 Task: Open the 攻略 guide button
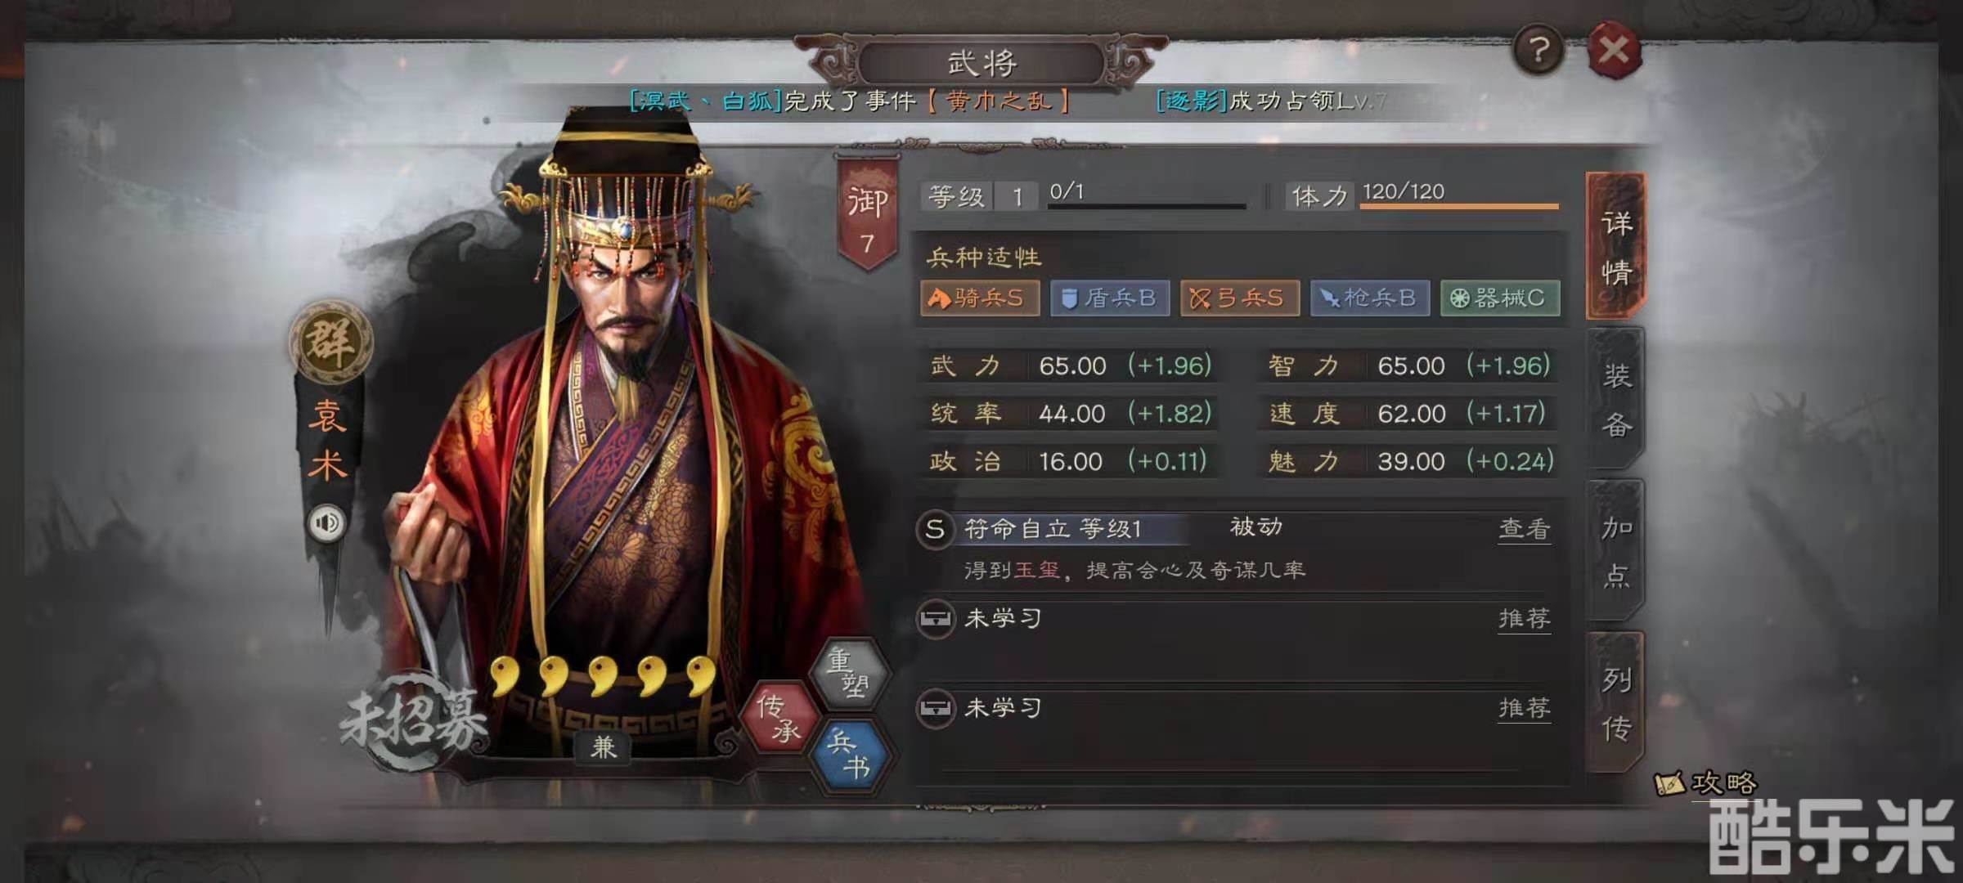(1706, 783)
